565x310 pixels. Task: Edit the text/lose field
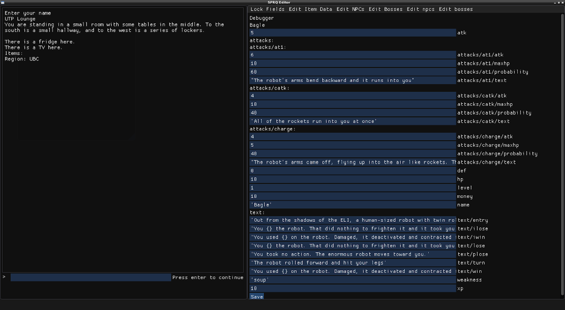click(x=352, y=246)
